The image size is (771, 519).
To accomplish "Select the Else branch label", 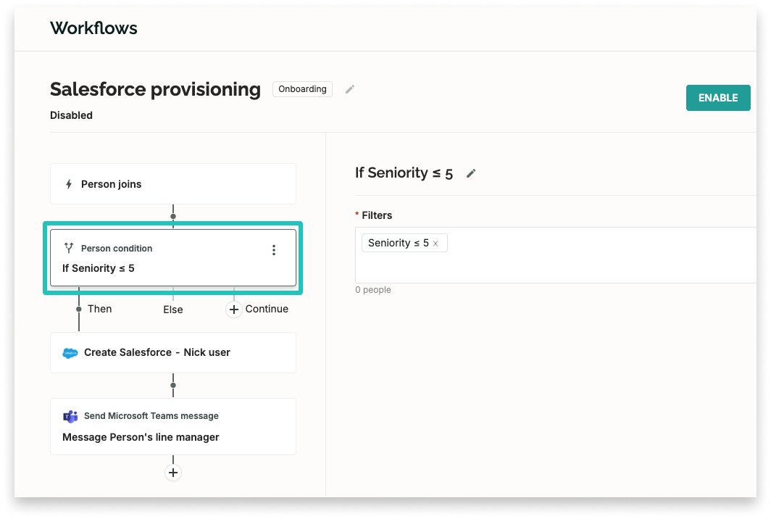I will click(x=172, y=309).
